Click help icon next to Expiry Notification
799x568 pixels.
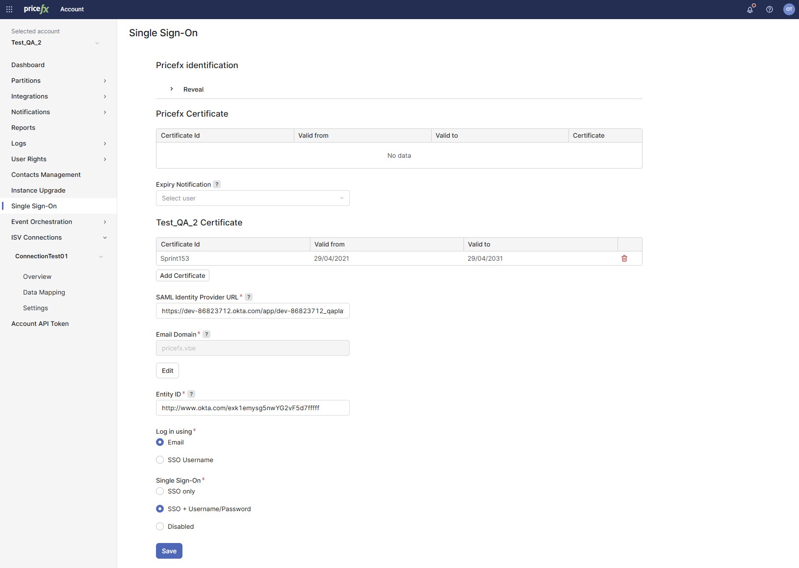pos(217,184)
